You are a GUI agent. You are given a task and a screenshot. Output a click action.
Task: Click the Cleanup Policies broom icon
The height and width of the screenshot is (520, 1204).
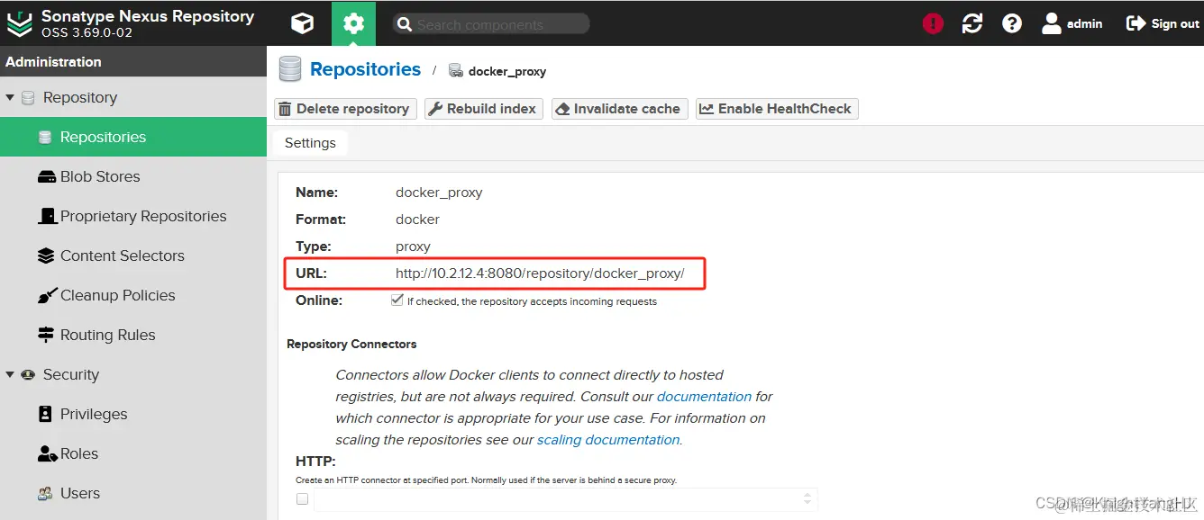(x=47, y=295)
